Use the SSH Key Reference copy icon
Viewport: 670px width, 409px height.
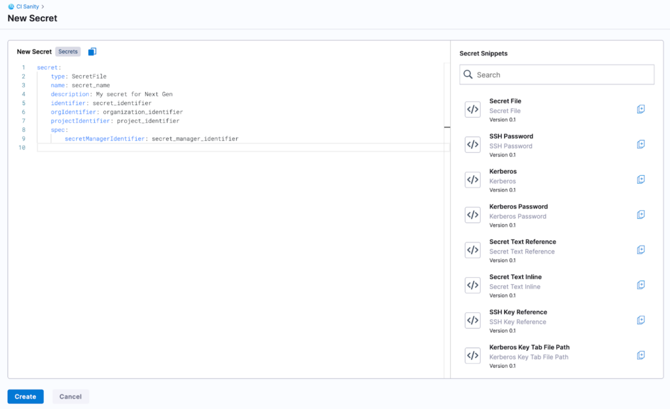click(x=641, y=320)
